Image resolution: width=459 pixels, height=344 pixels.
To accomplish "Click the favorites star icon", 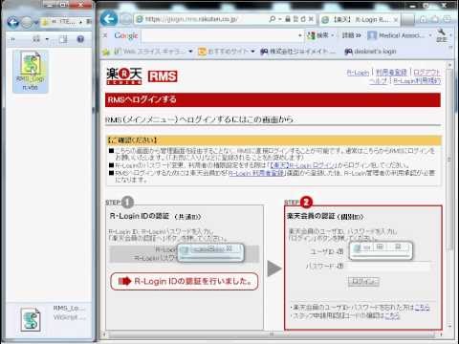I will tap(106, 52).
